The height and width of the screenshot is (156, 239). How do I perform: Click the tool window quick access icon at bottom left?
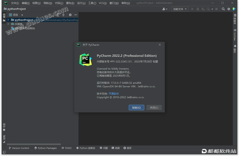pyautogui.click(x=4, y=152)
